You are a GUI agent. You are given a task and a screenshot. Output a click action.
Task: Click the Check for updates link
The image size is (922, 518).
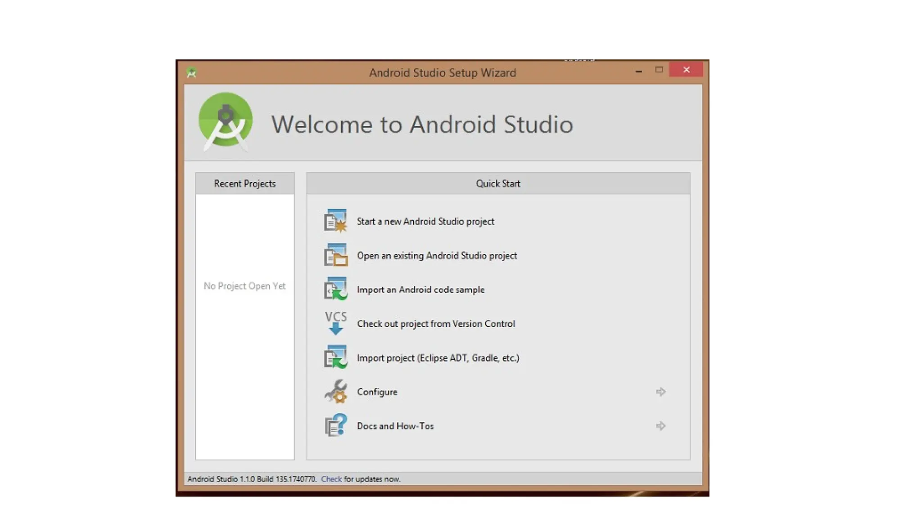pos(331,479)
